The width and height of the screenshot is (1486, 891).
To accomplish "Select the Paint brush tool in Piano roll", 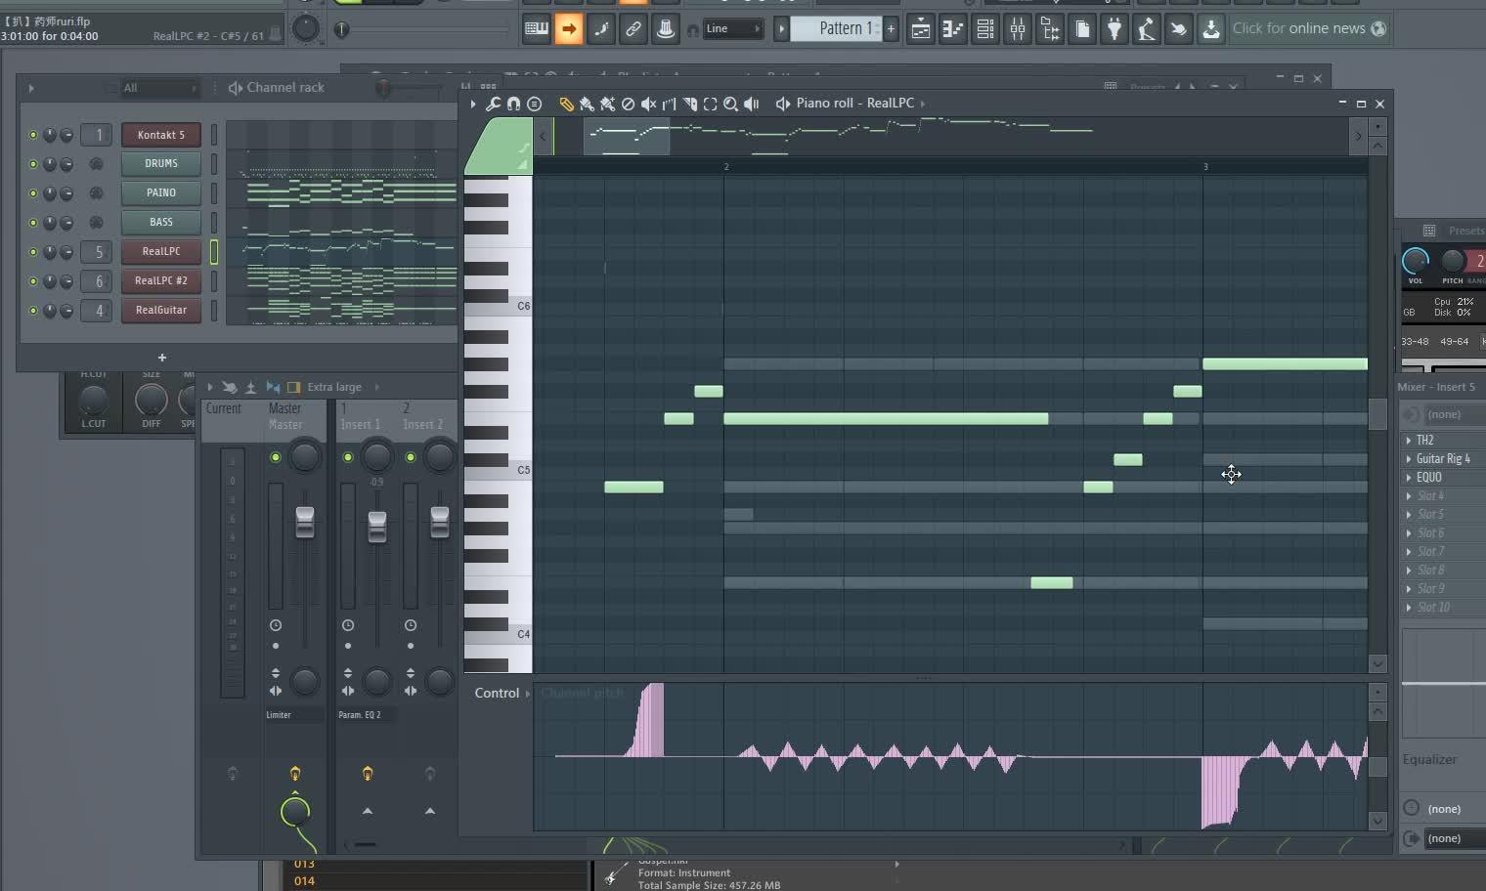I will [587, 104].
